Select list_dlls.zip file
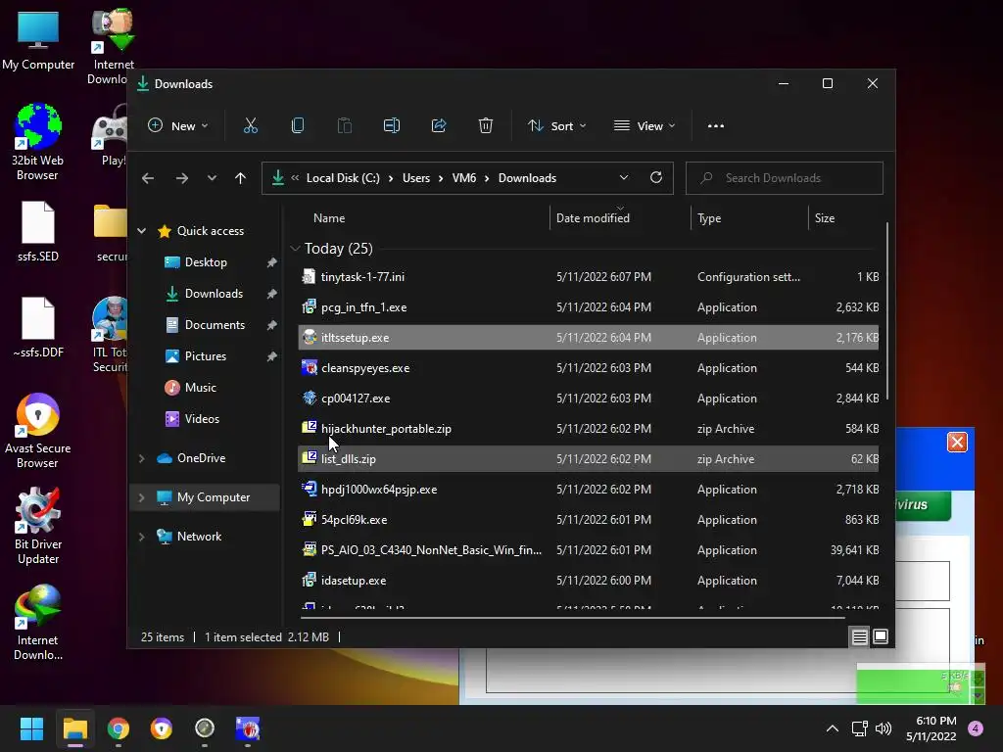The image size is (1003, 752). (589, 459)
